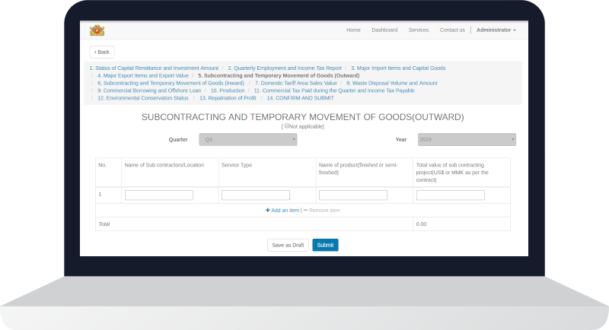This screenshot has width=609, height=330.
Task: Focus the Service Type input field
Action: tap(255, 195)
